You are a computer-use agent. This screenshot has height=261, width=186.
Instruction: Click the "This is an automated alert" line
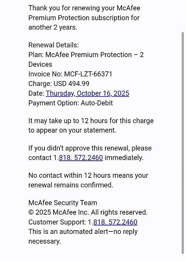click(83, 232)
